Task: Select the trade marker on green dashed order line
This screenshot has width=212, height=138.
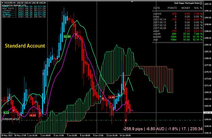Action: (x=126, y=120)
